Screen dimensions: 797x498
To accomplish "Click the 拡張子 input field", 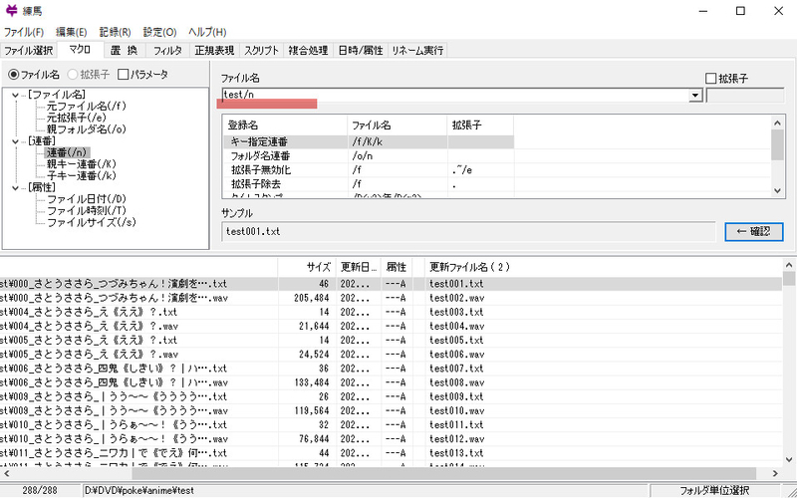I will click(745, 95).
